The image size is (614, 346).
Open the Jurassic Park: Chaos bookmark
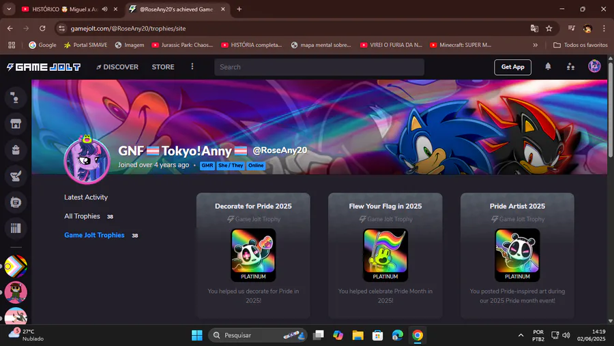coord(182,45)
